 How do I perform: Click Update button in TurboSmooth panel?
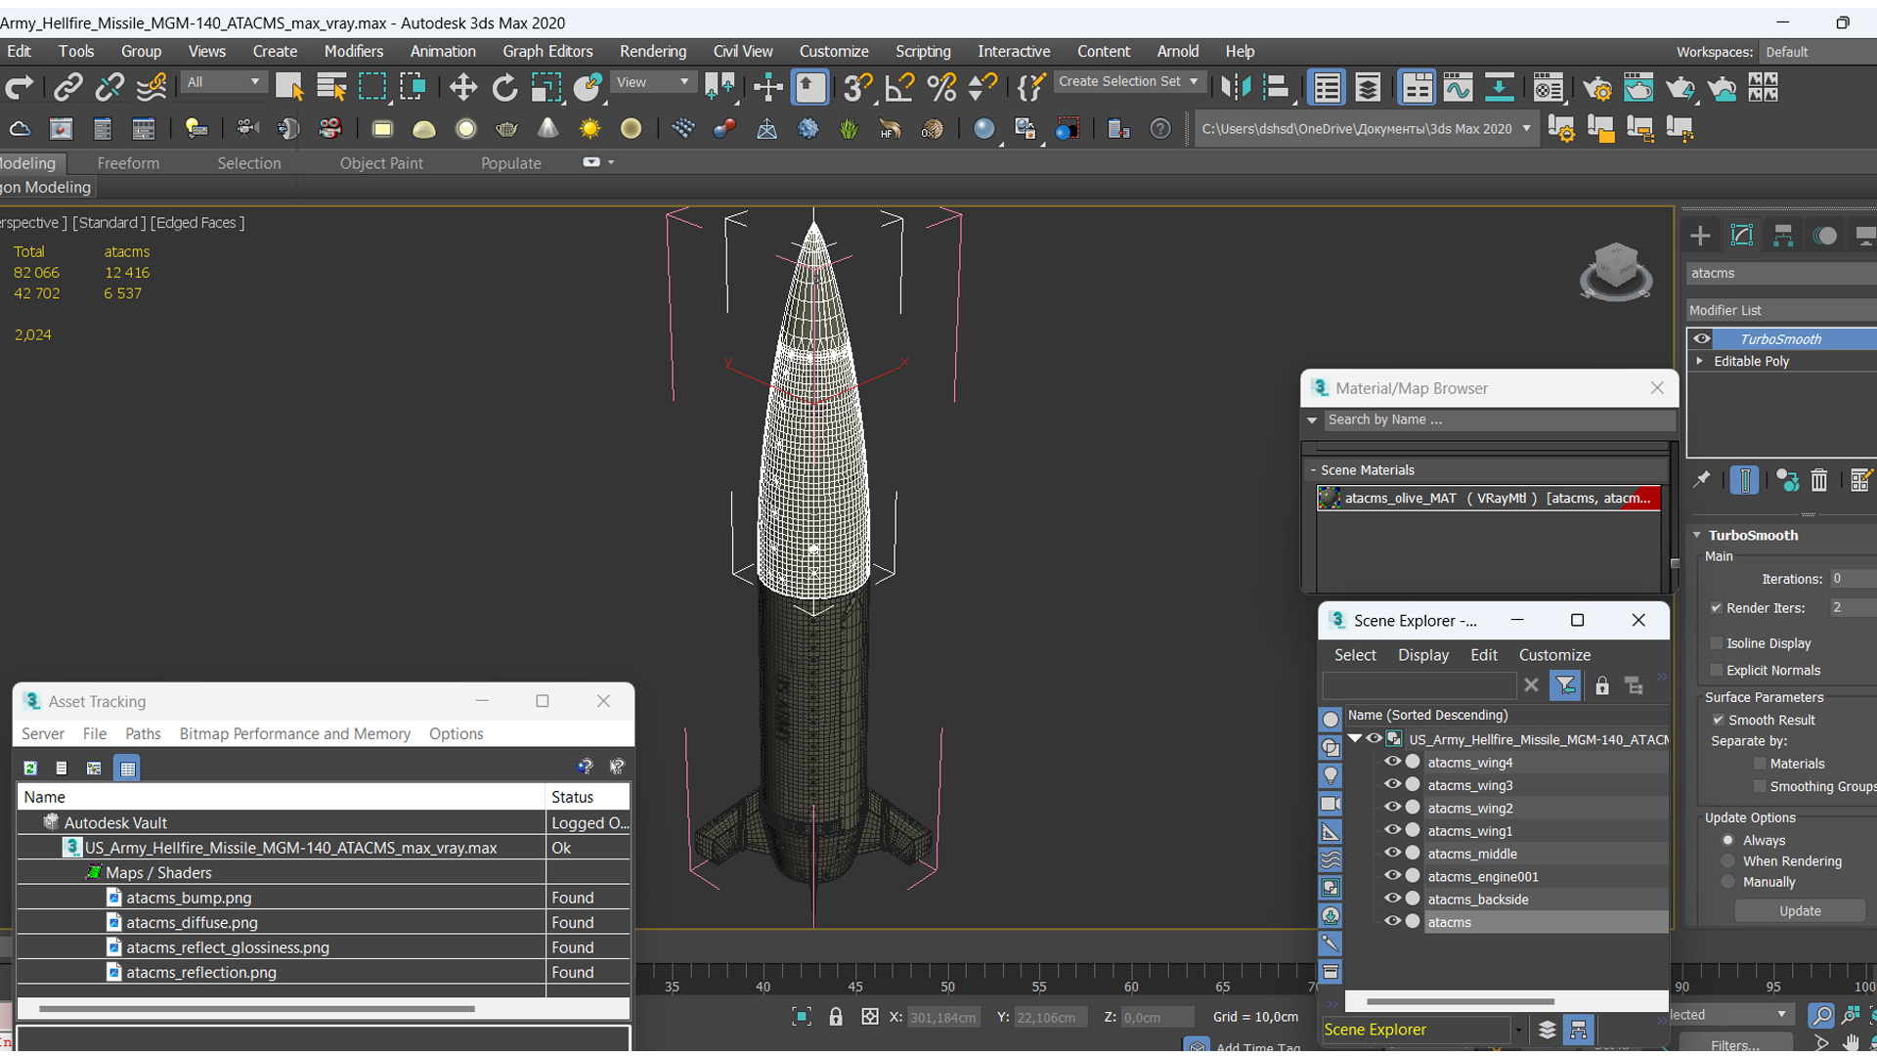click(1801, 911)
